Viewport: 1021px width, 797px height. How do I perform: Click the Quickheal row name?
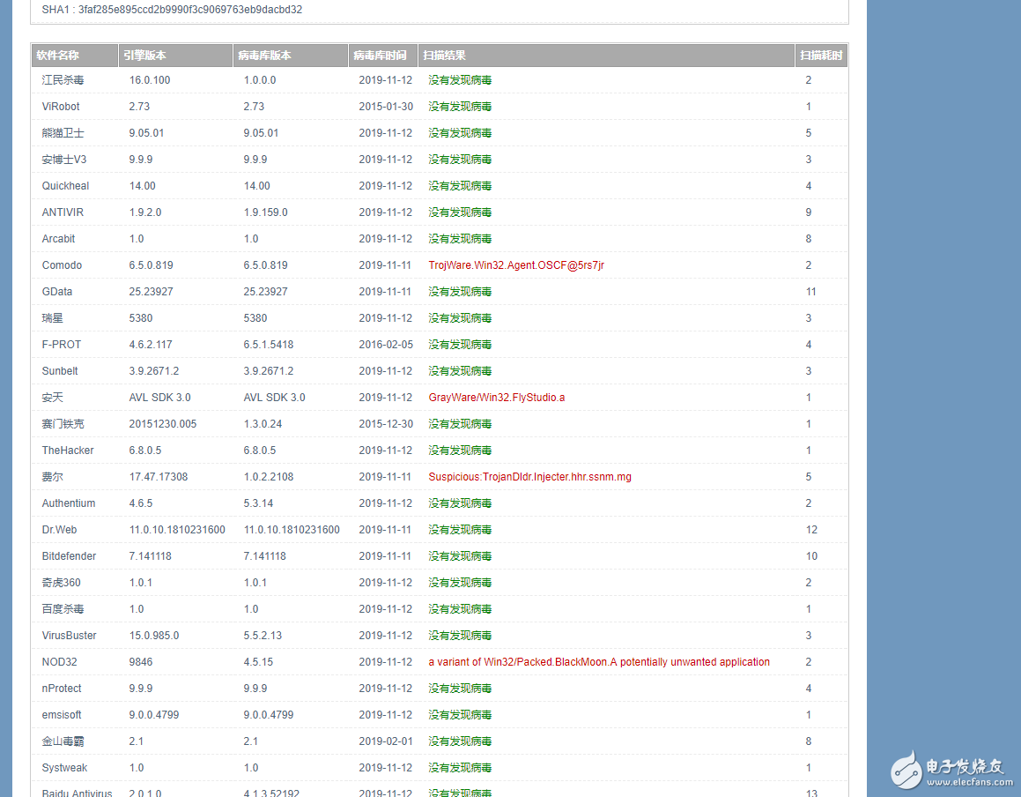pyautogui.click(x=65, y=186)
